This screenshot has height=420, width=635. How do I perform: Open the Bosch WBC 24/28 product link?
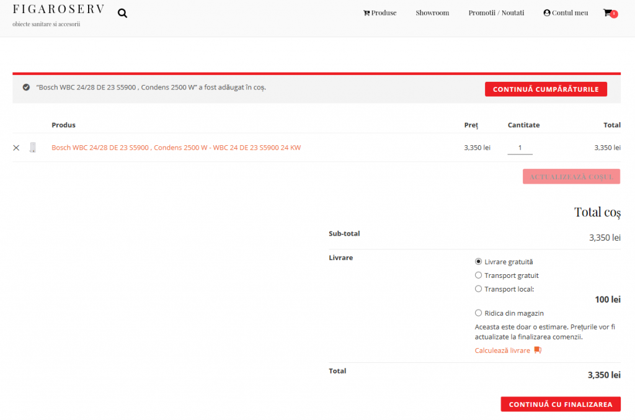176,148
